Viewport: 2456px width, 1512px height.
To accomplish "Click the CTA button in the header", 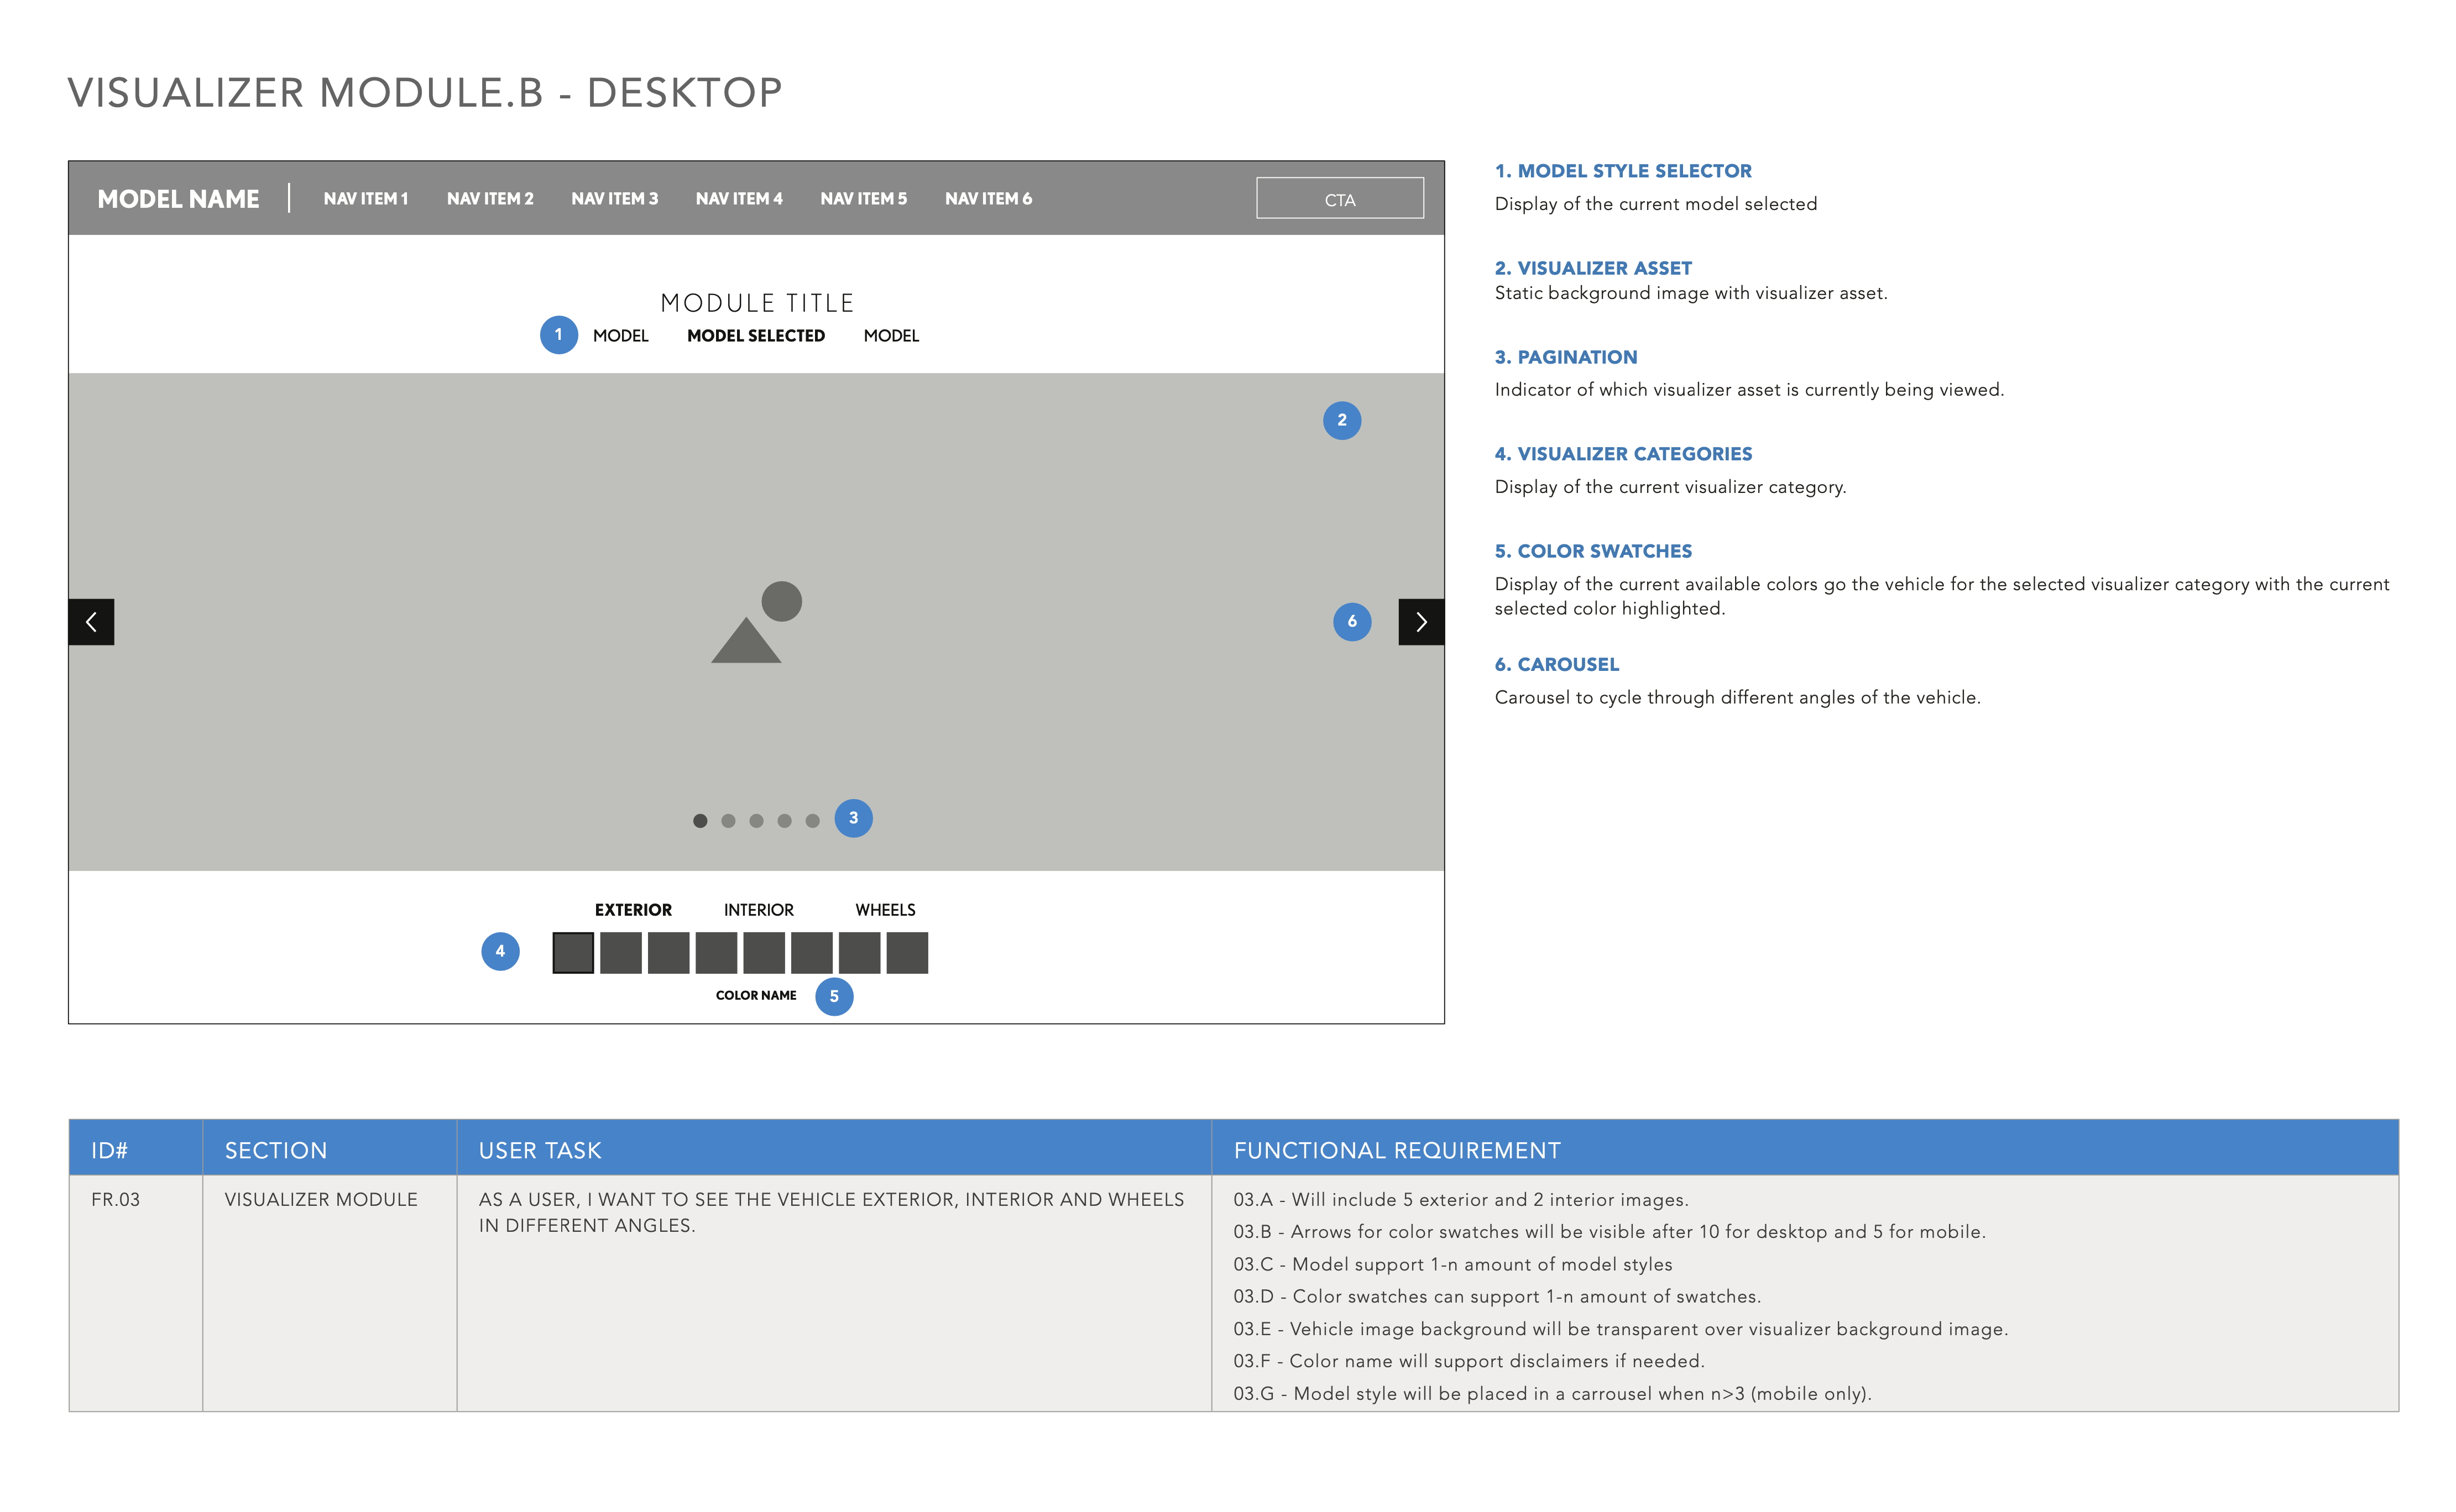I will tap(1339, 198).
